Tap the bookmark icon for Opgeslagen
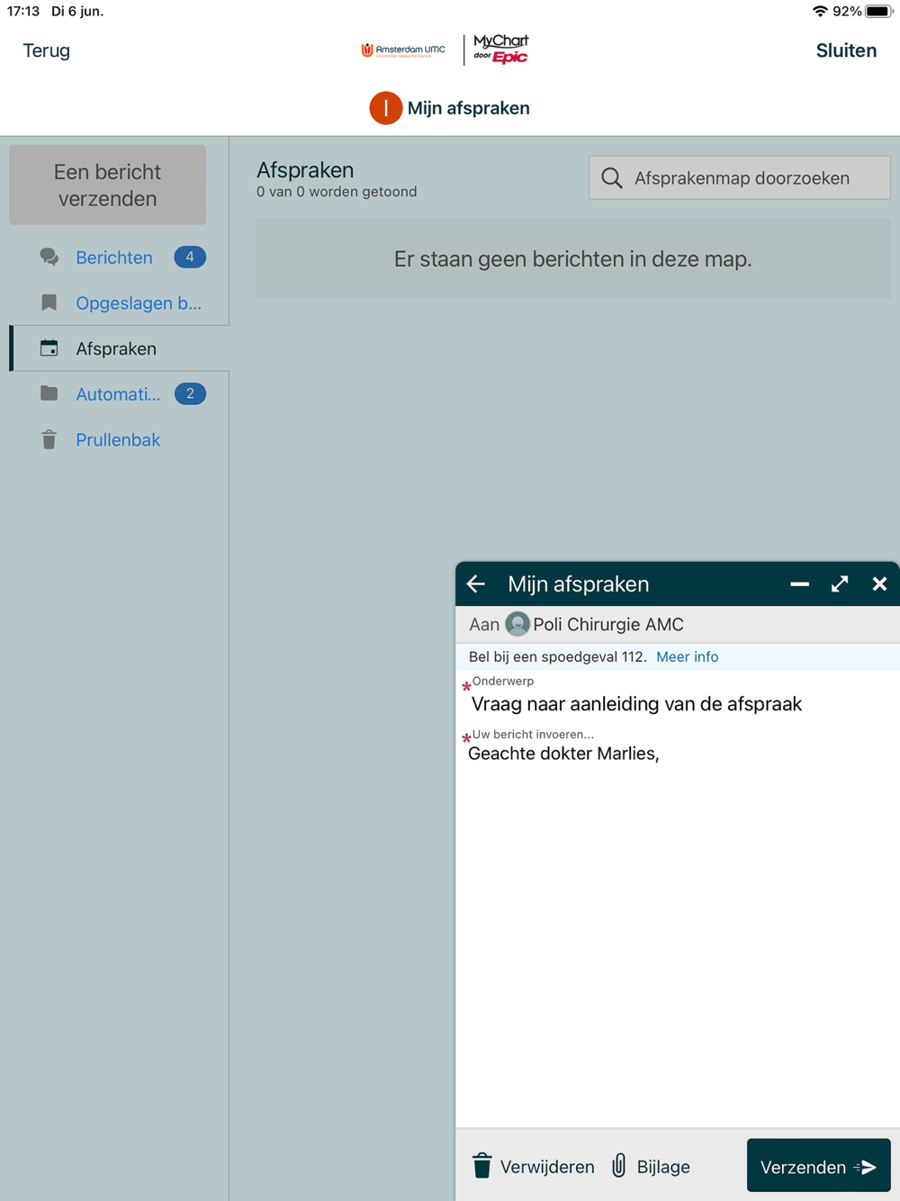This screenshot has width=900, height=1201. pyautogui.click(x=49, y=303)
